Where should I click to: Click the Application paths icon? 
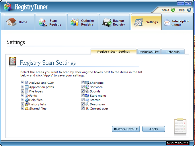(27, 87)
